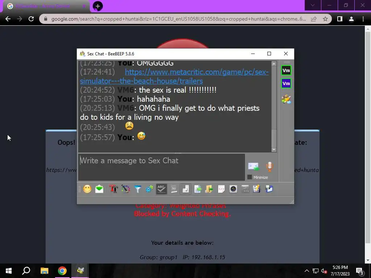This screenshot has height=278, width=371.
Task: Click 'IP: 192.168.1.15' text on page
Action: tap(204, 257)
